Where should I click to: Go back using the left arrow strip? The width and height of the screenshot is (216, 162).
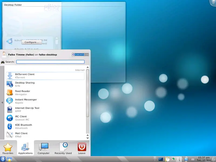point(2,103)
